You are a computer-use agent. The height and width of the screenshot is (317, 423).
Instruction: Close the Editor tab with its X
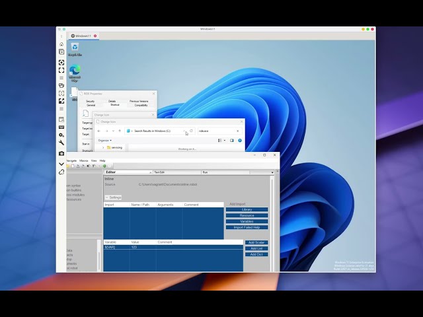[151, 172]
